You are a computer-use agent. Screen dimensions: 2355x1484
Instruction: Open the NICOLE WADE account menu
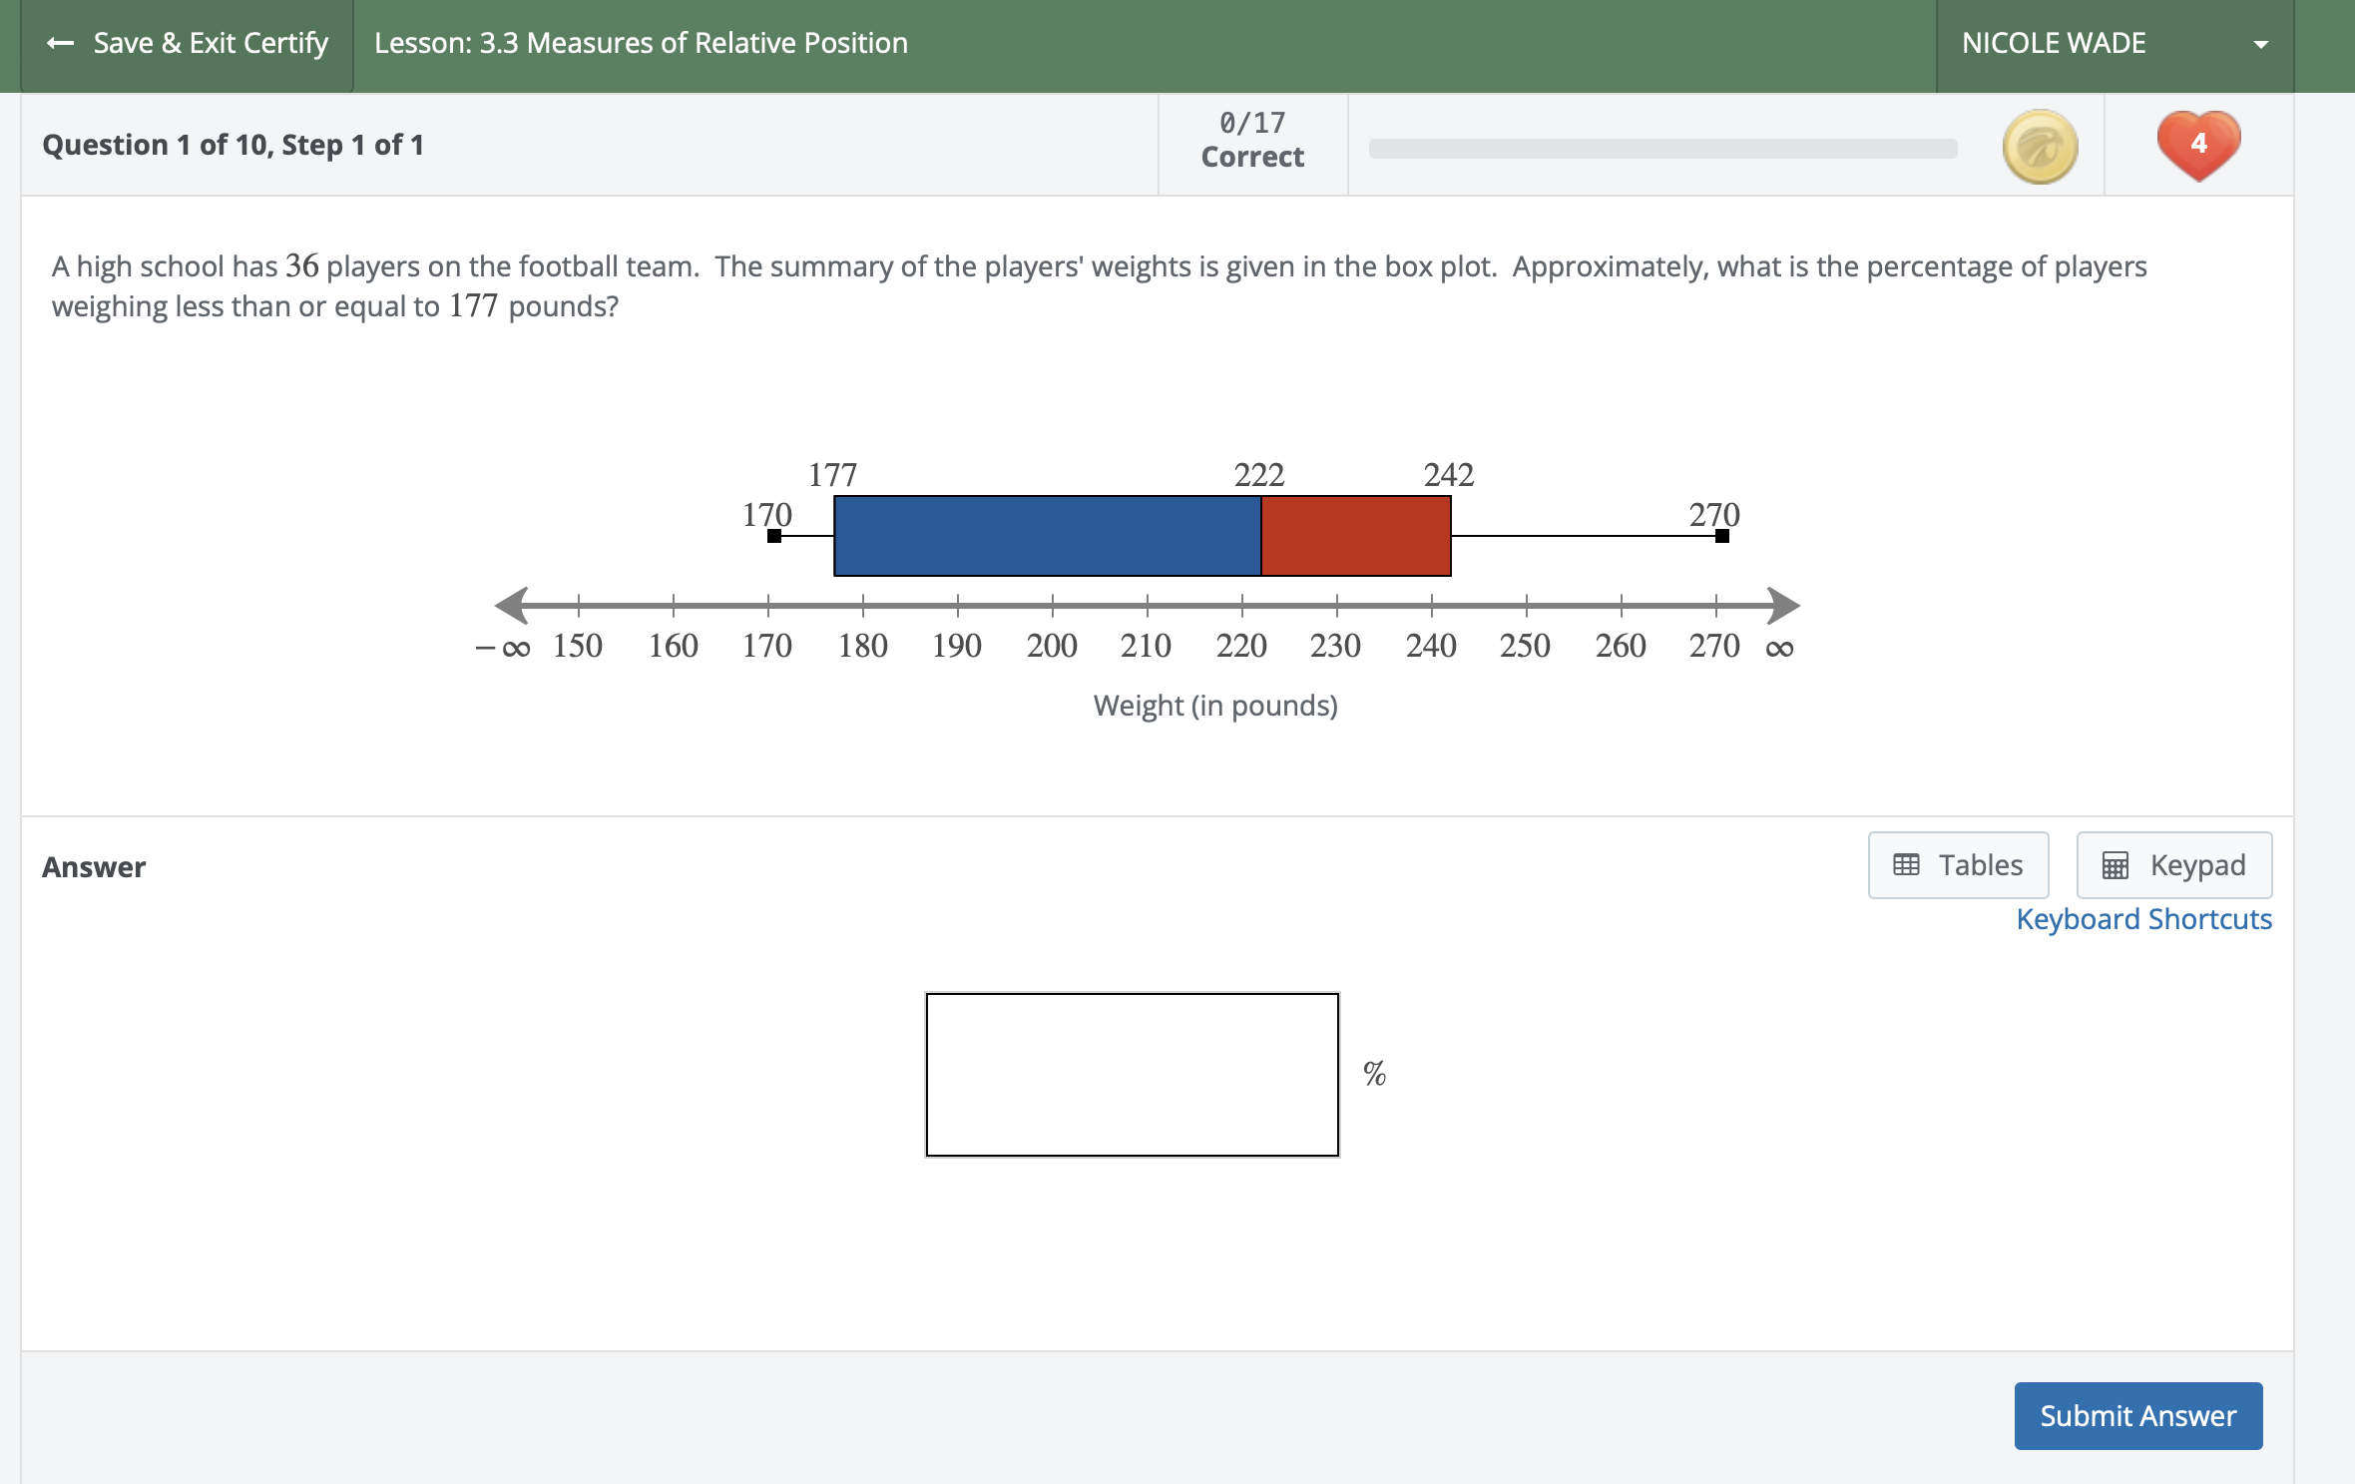[2053, 44]
